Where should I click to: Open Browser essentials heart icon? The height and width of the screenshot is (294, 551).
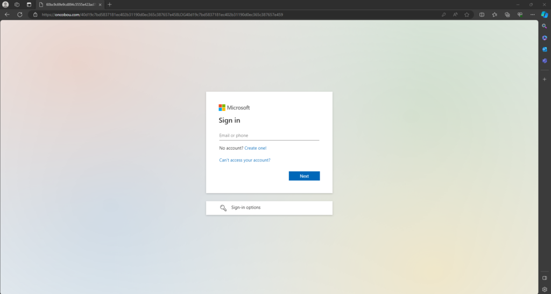(520, 14)
